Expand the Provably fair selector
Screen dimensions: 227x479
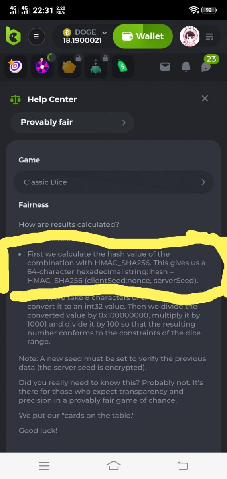click(x=72, y=122)
